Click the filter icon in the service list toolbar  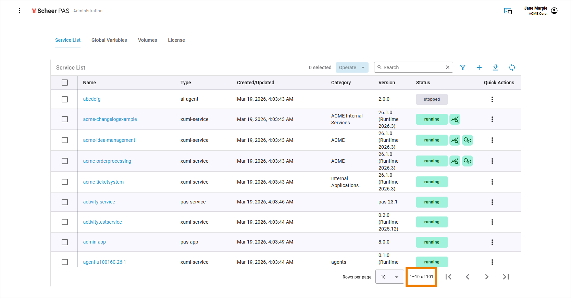(462, 67)
